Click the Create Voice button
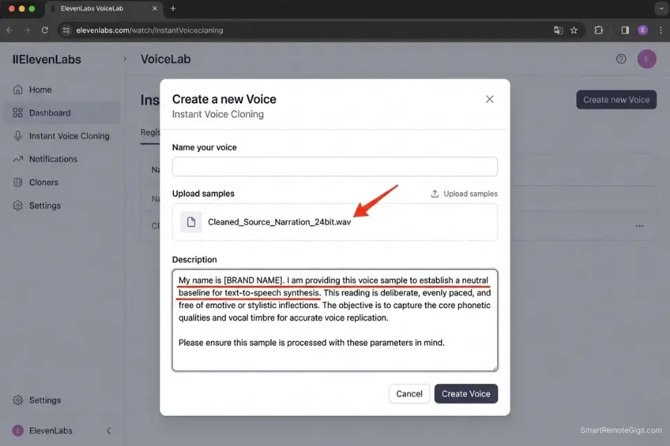Viewport: 670px width, 446px height. [466, 394]
